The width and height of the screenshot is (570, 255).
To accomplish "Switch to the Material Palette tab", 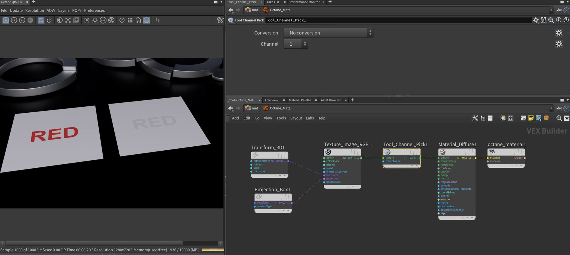I will [x=300, y=100].
